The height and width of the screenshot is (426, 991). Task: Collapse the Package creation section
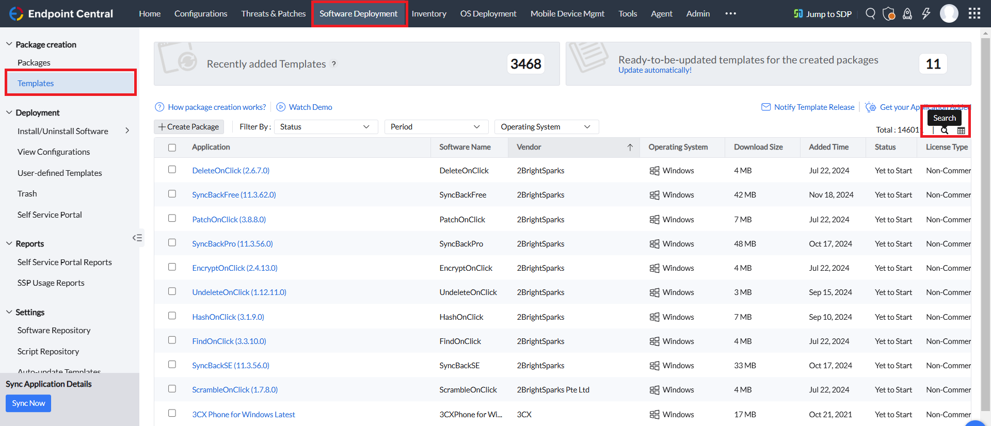pyautogui.click(x=9, y=44)
